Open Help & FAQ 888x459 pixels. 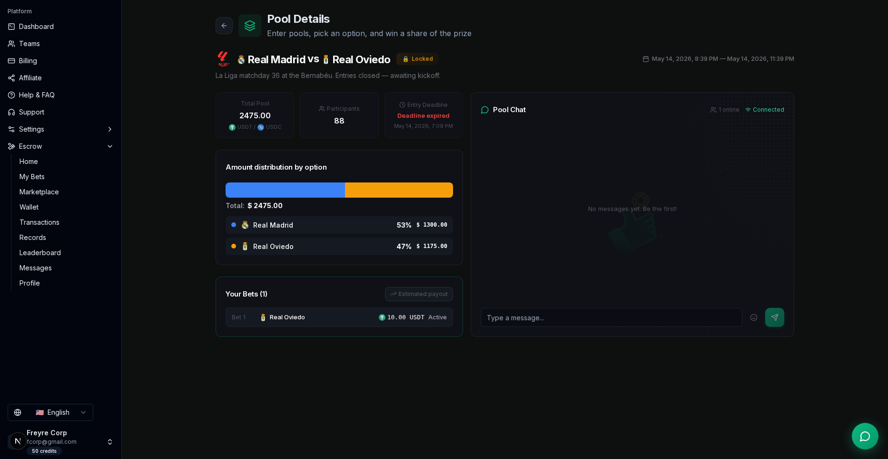pos(60,95)
